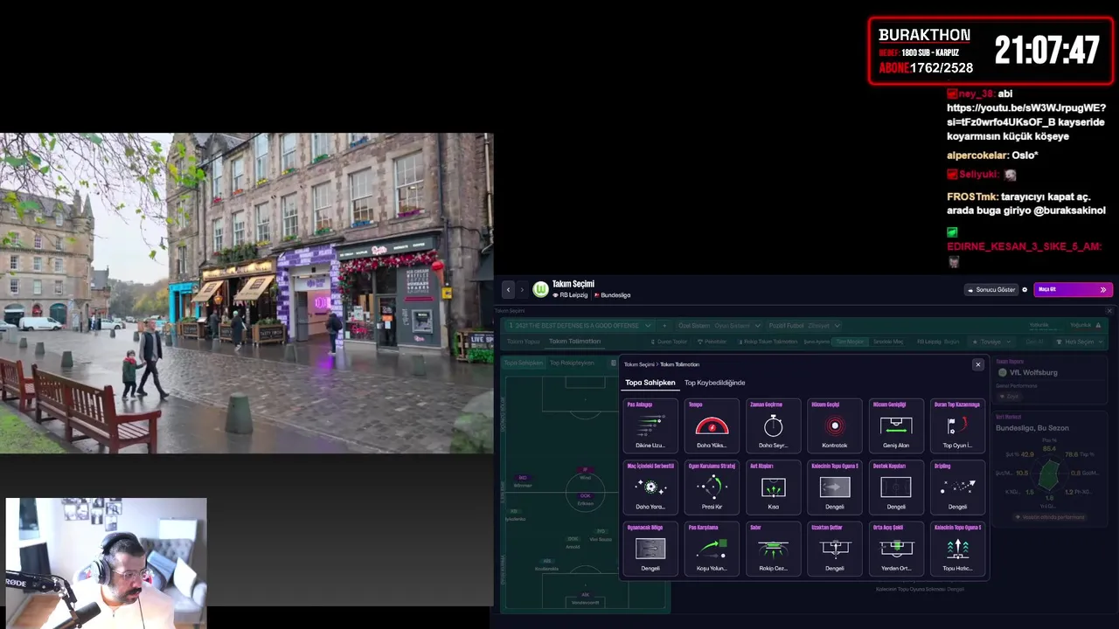
Task: Open the Duran Toplar section
Action: point(669,342)
